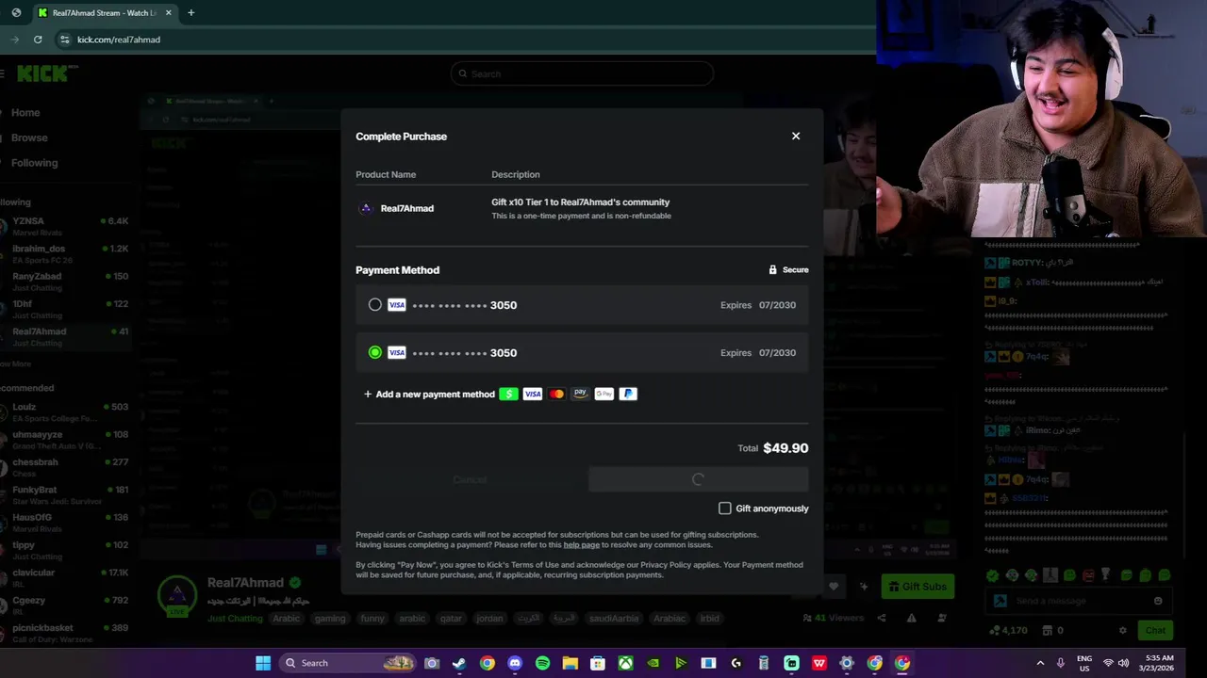Click the site info icon in address bar
The image size is (1207, 678).
(64, 40)
